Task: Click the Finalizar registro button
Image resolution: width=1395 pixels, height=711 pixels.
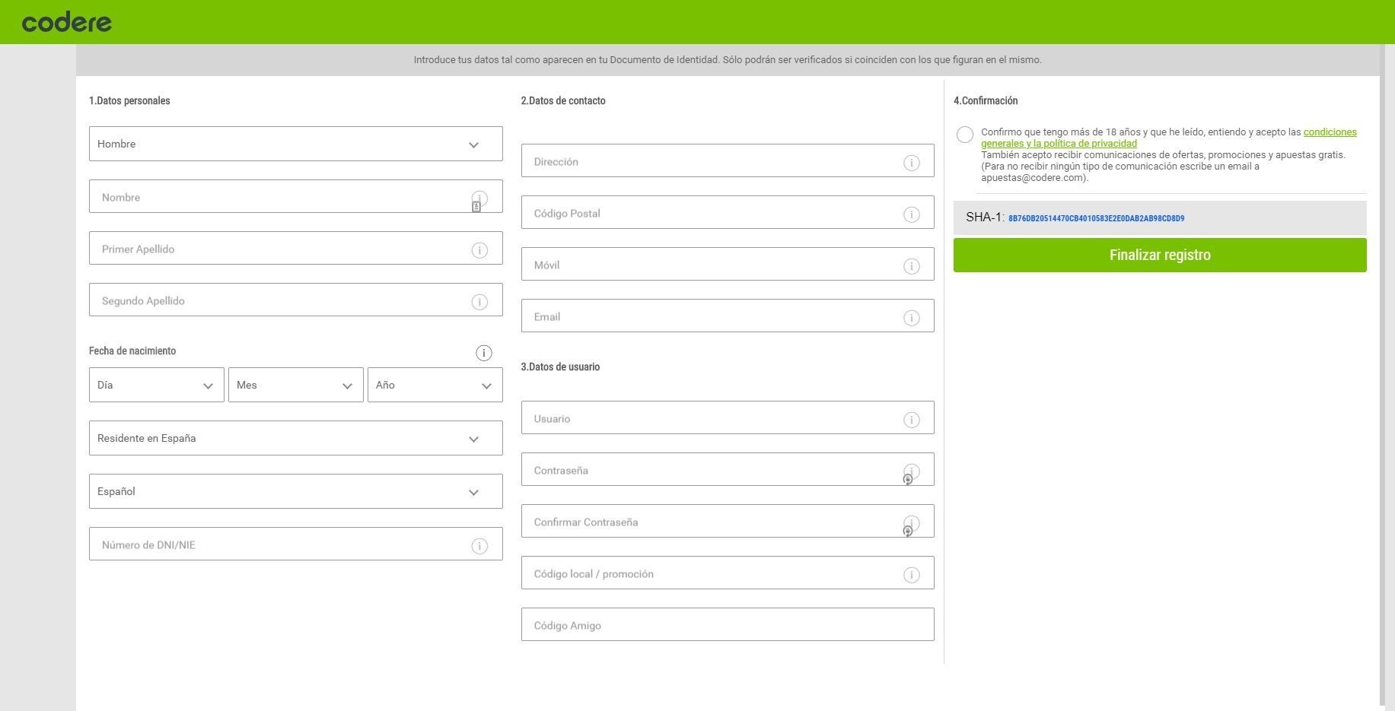Action: click(x=1158, y=255)
